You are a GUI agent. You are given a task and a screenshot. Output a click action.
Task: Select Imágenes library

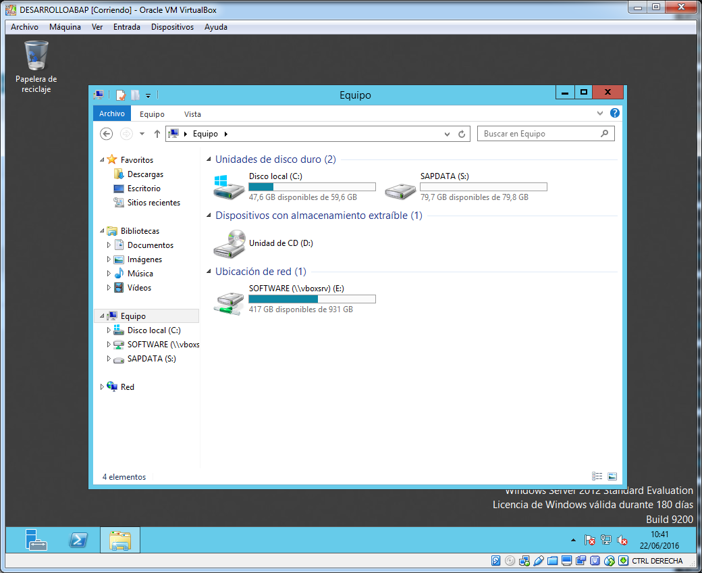point(144,259)
